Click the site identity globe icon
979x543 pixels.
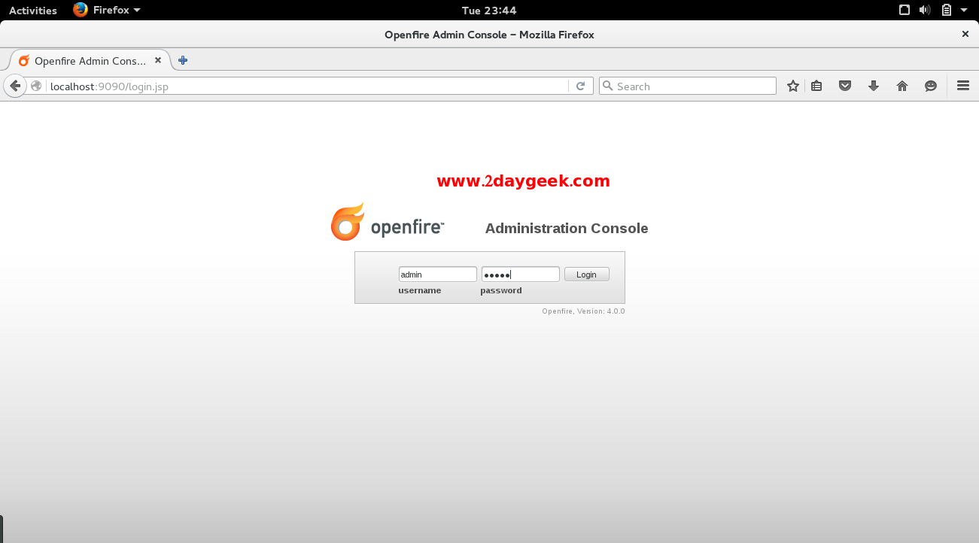[36, 86]
